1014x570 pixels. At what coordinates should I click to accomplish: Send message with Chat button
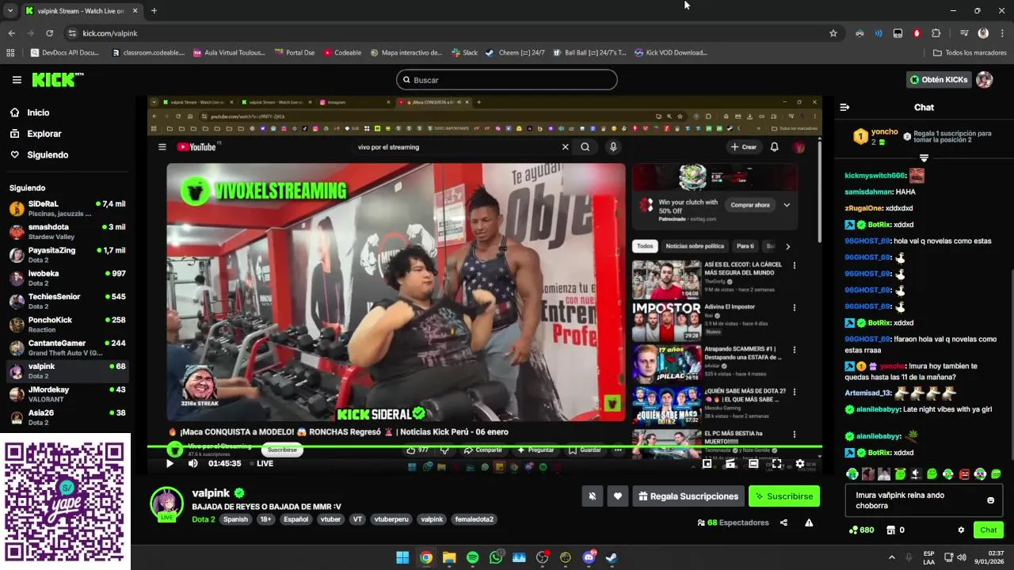pos(989,530)
